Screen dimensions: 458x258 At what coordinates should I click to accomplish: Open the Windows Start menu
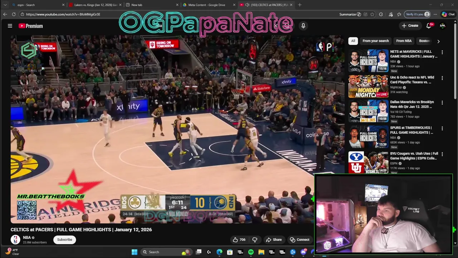coord(134,252)
